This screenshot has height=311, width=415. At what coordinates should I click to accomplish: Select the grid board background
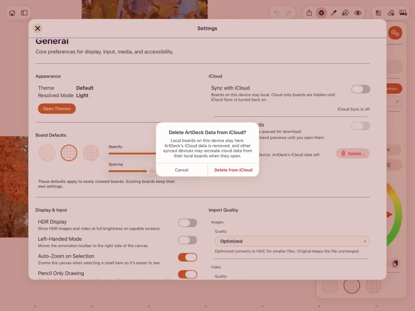[91, 153]
